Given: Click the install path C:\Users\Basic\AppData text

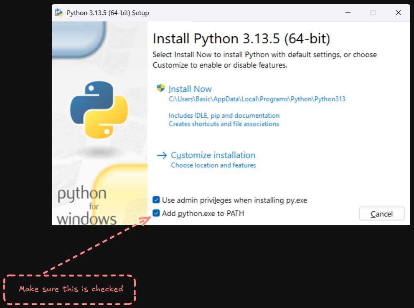Looking at the screenshot, I should (x=257, y=99).
